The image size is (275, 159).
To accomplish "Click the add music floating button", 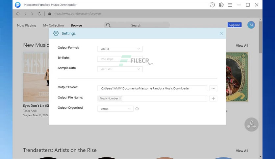I will [251, 125].
